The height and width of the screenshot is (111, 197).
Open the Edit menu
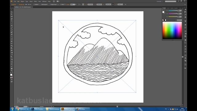[x=18, y=2]
